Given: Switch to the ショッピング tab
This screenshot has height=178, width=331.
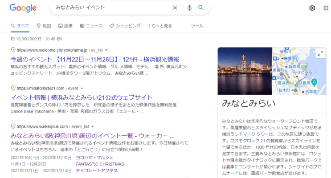Looking at the screenshot, I should (x=125, y=26).
